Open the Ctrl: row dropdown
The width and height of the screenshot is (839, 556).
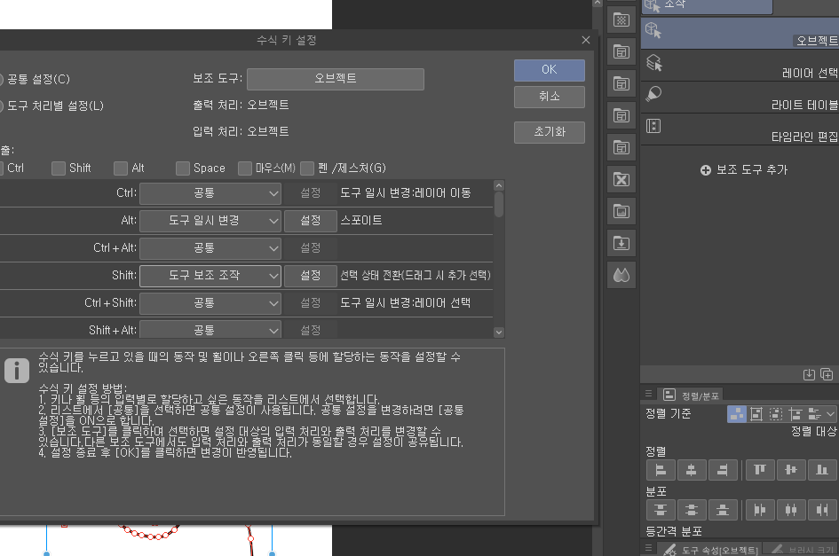click(x=210, y=193)
